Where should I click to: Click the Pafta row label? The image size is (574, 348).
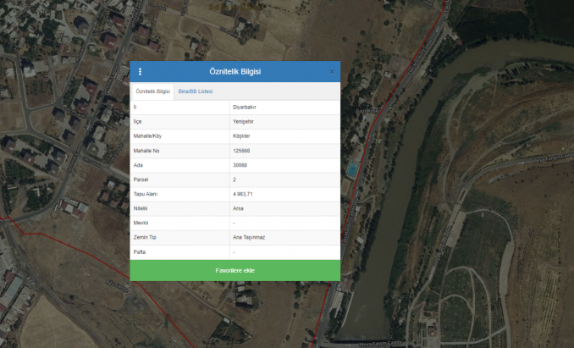click(x=140, y=251)
